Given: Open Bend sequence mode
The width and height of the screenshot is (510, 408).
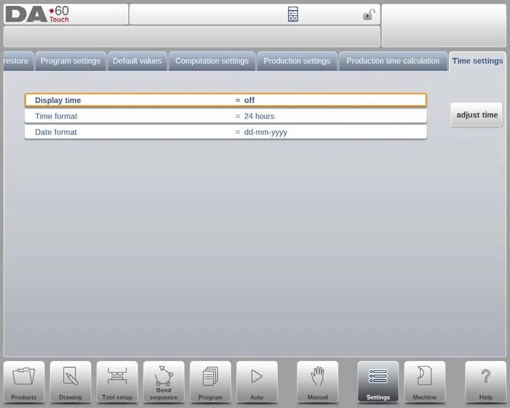Looking at the screenshot, I should pos(163,382).
